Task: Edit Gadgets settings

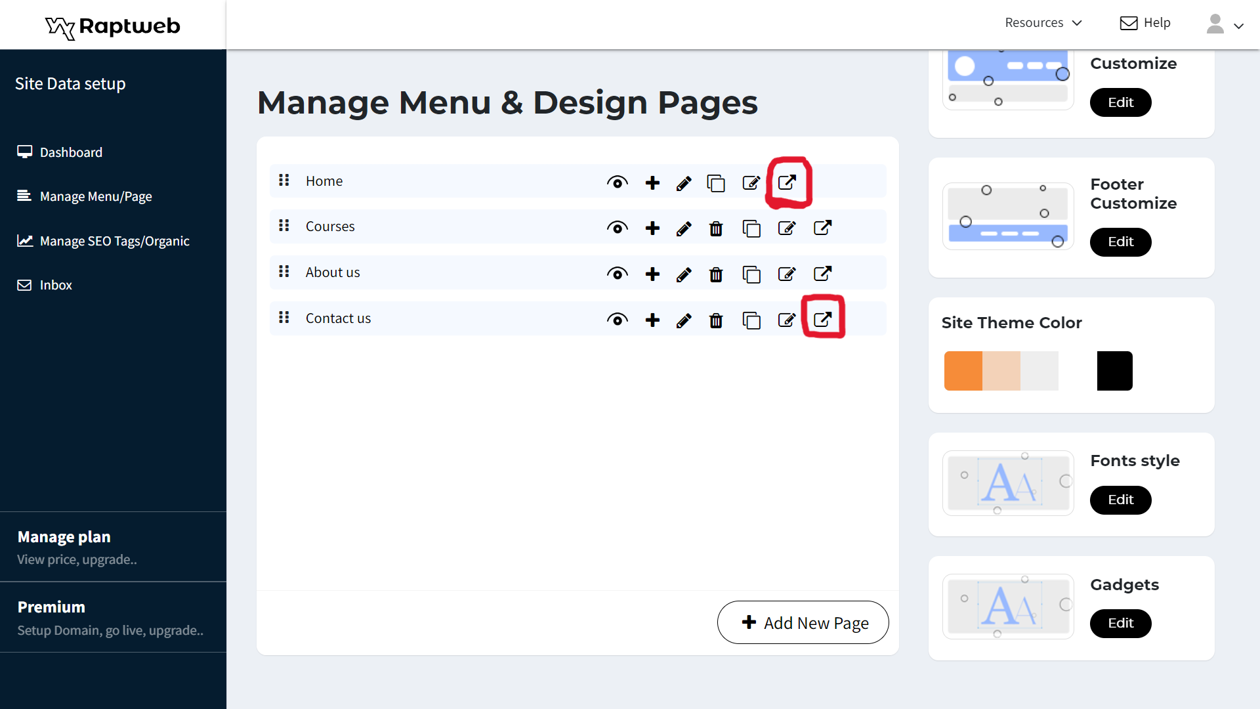Action: point(1120,623)
